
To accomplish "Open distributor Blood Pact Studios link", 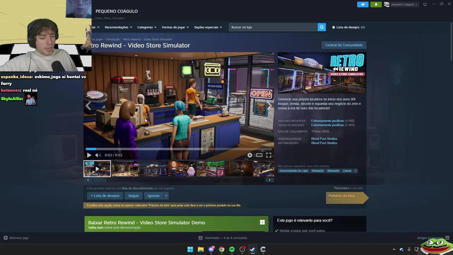I will point(324,143).
